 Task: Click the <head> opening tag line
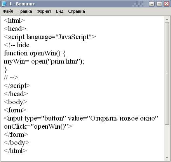point(15,29)
